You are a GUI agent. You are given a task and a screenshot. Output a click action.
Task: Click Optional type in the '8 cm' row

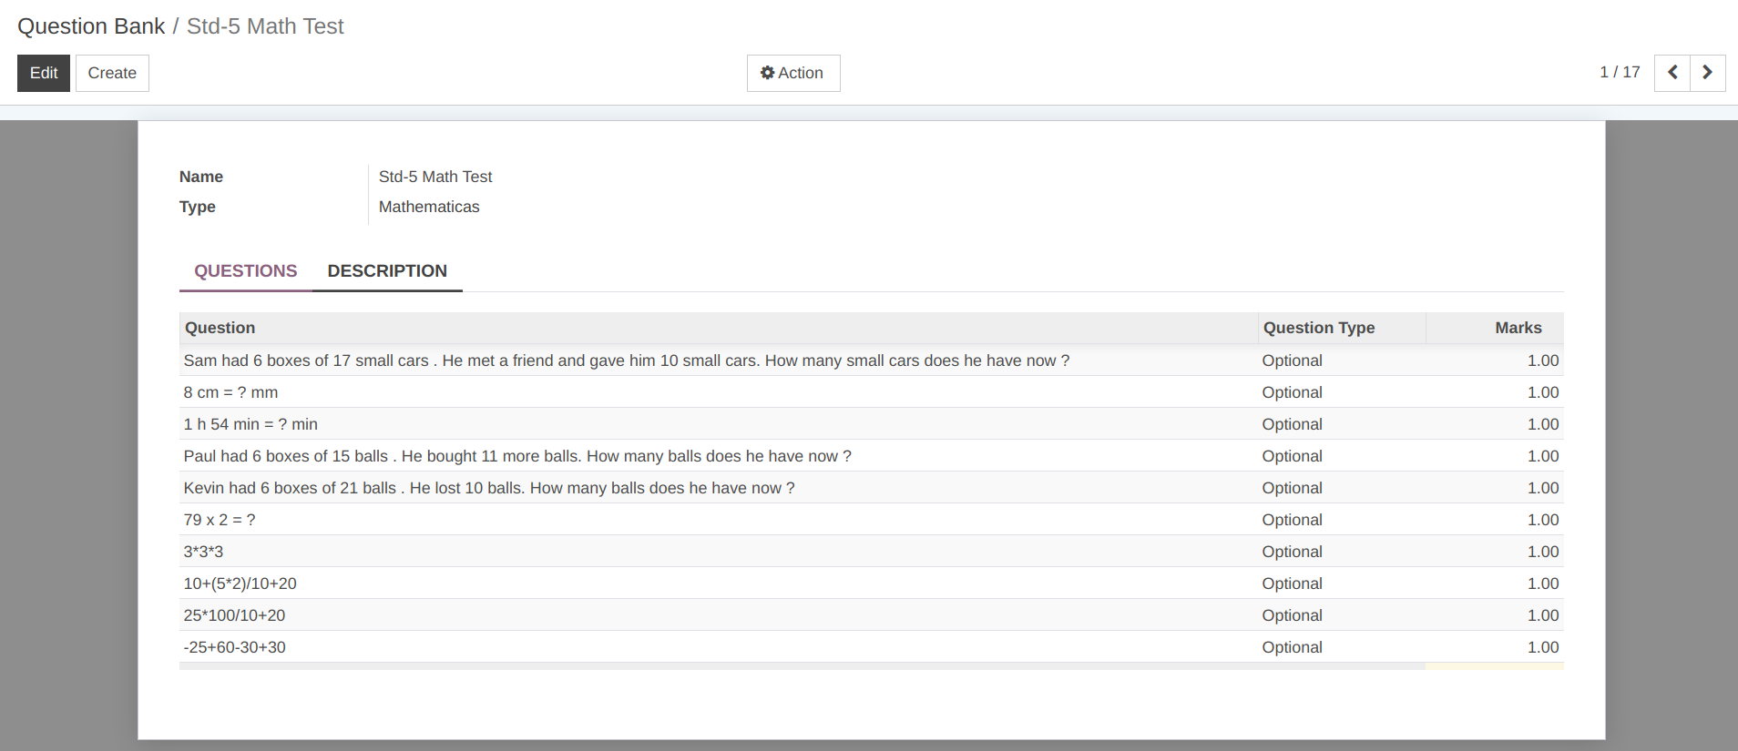coord(1292,392)
